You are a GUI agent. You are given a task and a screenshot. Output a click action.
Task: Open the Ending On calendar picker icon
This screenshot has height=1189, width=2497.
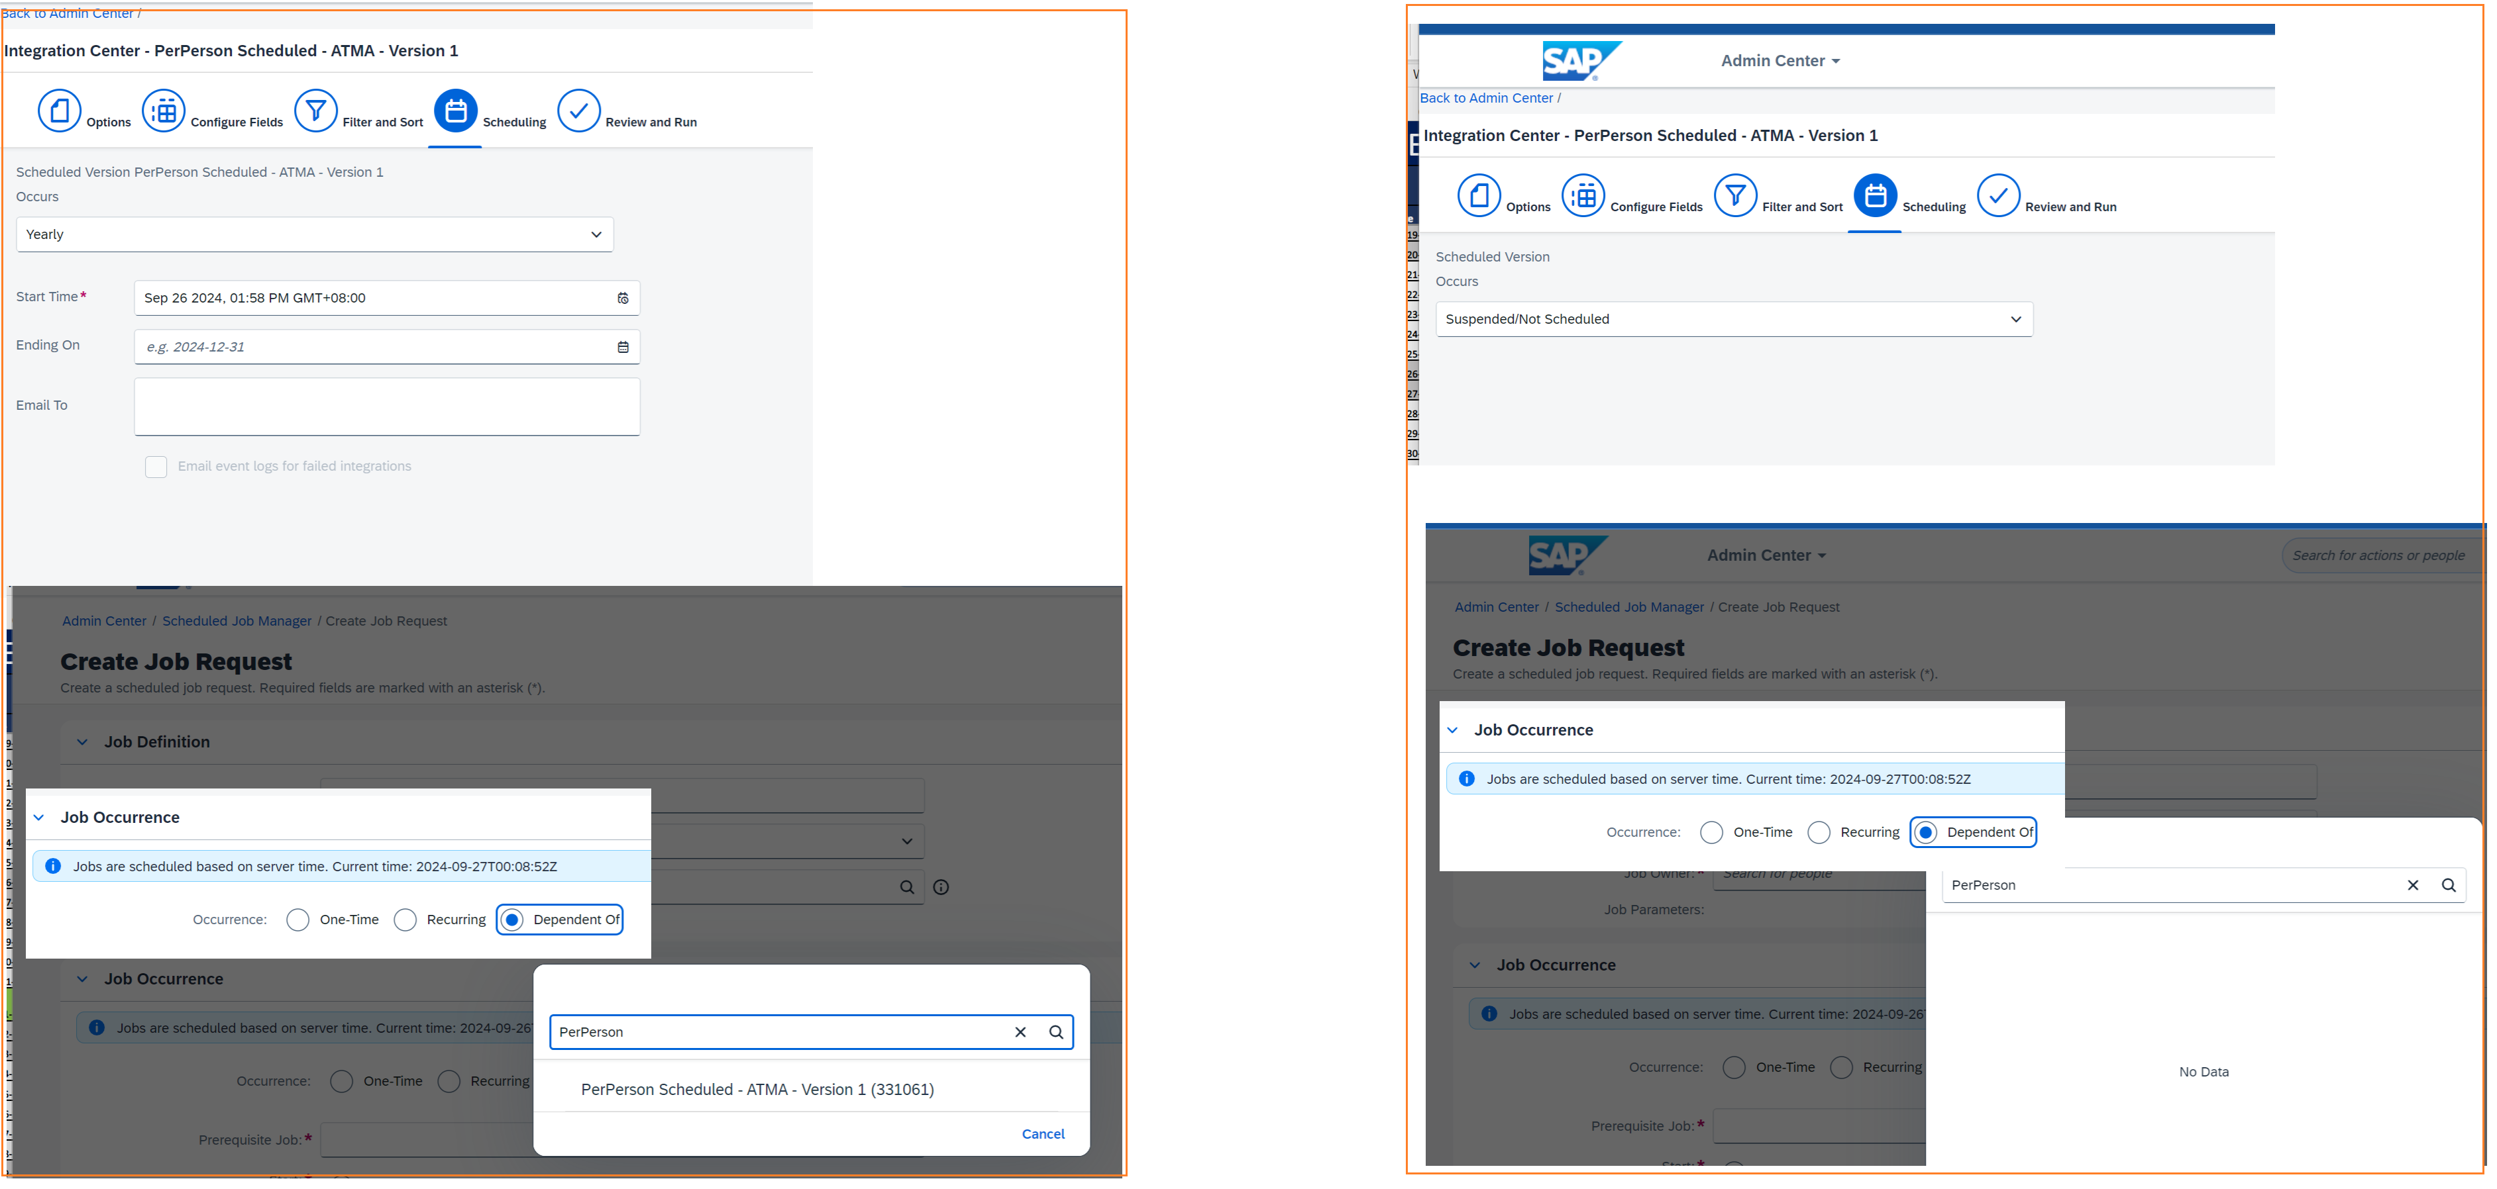[x=623, y=347]
